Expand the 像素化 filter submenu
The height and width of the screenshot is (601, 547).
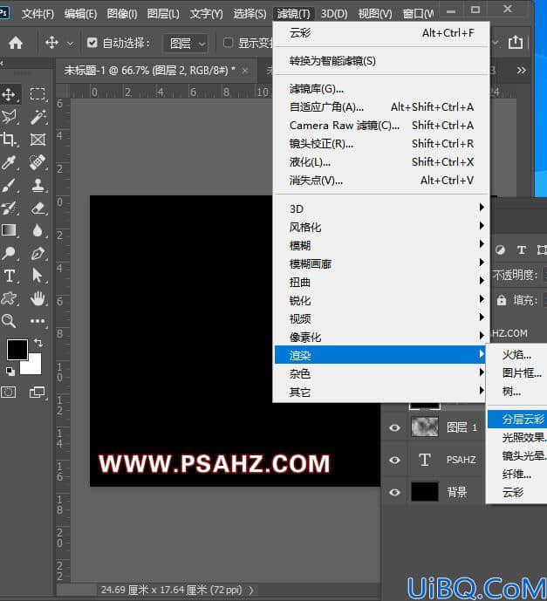point(381,338)
